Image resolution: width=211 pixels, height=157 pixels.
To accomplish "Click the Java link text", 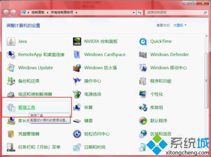I will pos(22,41).
